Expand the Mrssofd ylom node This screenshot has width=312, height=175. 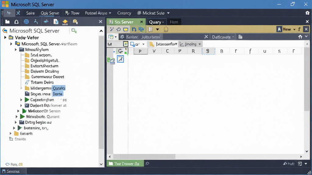[x=16, y=50]
